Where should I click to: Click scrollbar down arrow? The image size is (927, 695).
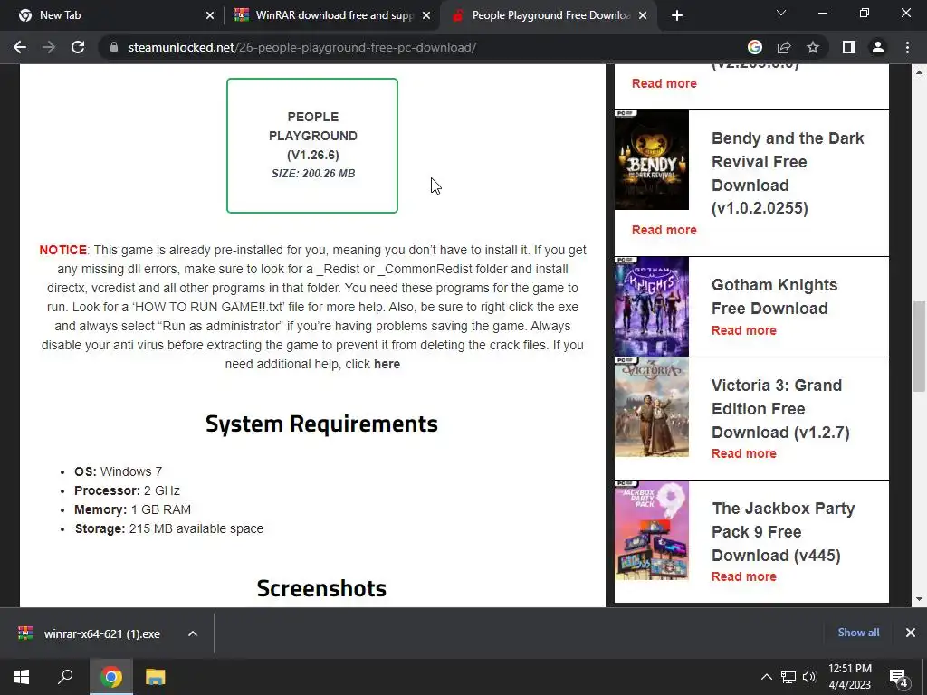(919, 599)
